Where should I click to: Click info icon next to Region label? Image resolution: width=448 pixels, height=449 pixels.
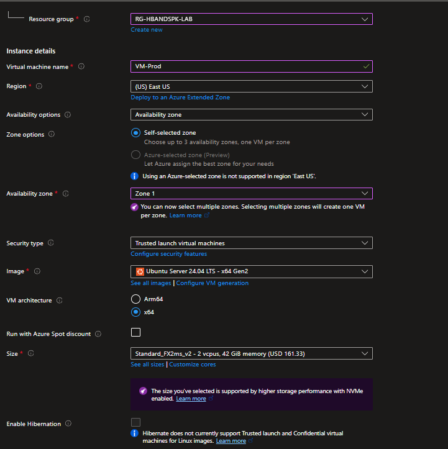pos(39,86)
